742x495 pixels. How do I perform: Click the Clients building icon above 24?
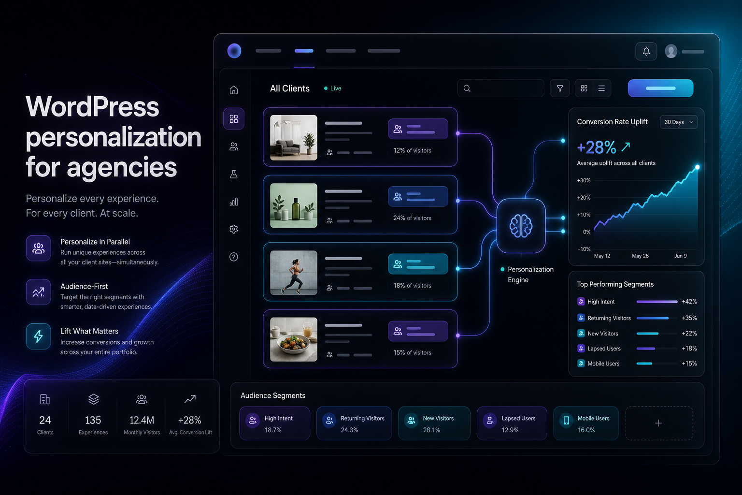[x=45, y=399]
